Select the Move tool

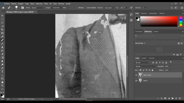[x=2, y=16]
